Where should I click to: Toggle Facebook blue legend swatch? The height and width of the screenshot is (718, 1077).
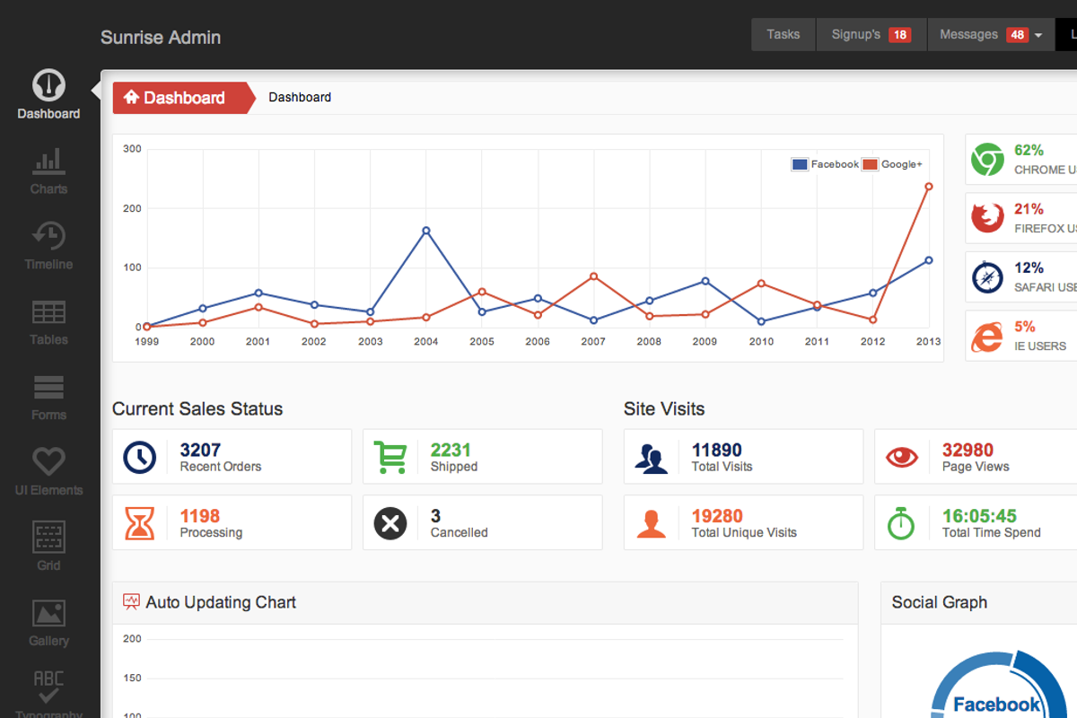[800, 164]
